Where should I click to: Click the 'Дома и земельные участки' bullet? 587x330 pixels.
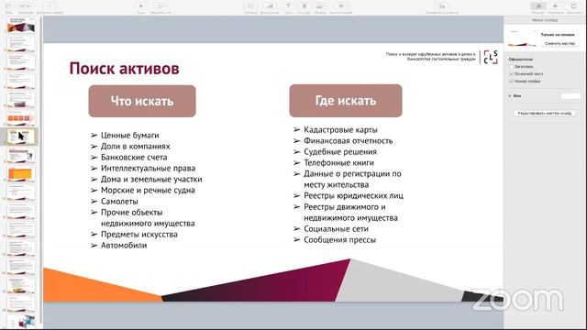point(151,180)
